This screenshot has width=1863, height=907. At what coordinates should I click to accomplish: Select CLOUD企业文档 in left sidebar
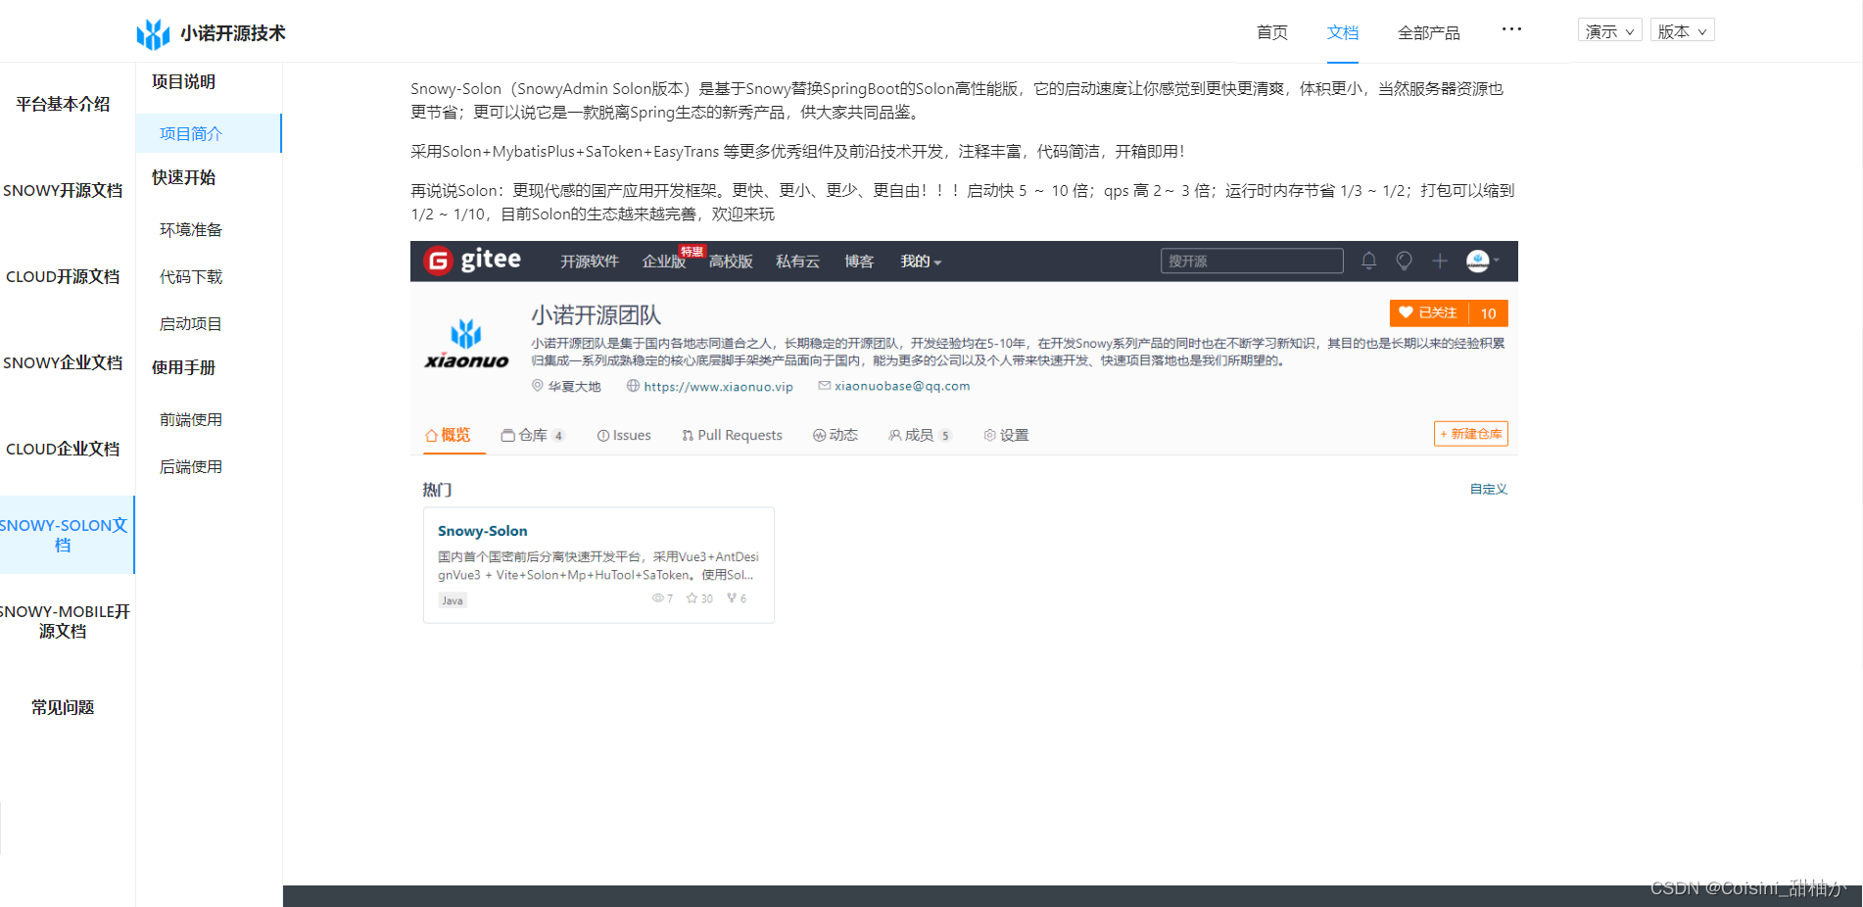tap(63, 449)
